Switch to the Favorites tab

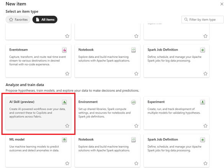pyautogui.click(x=18, y=20)
